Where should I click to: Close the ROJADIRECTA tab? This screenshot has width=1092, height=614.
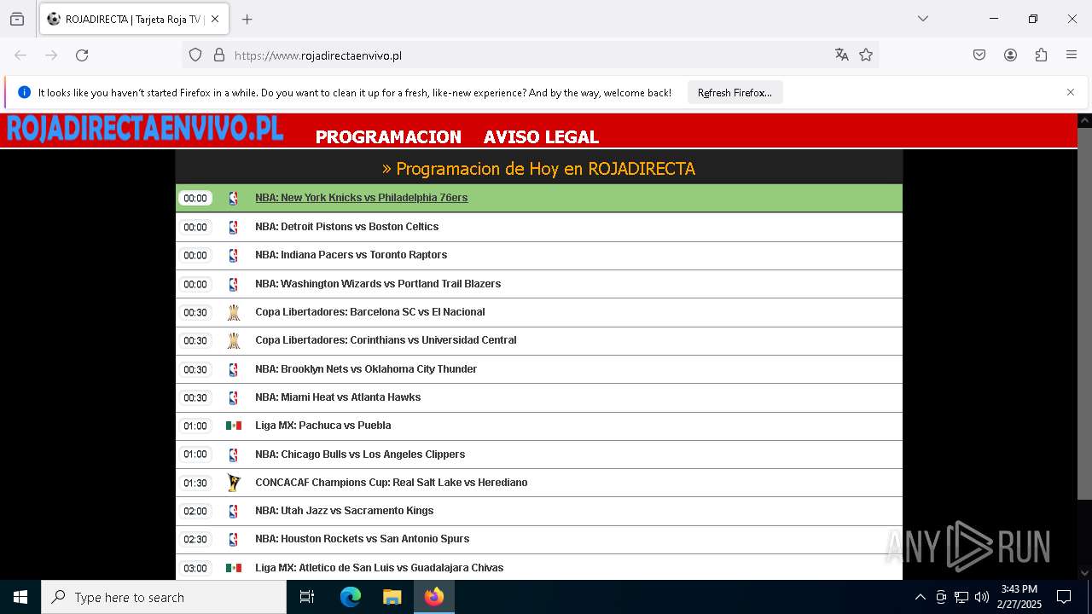click(x=215, y=19)
